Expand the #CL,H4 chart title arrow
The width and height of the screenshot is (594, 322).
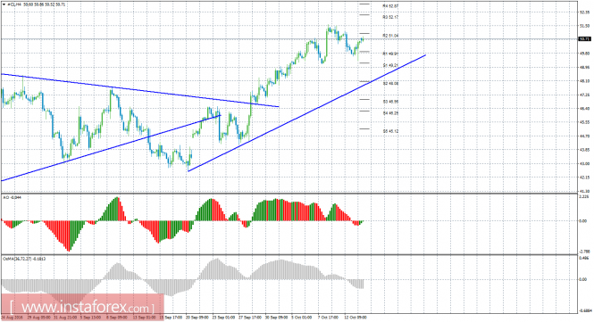tap(4, 4)
